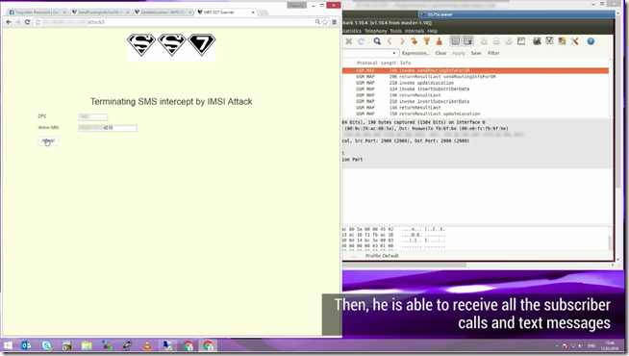629x356 pixels.
Task: Click the Victim IMSI input field
Action: coord(108,128)
